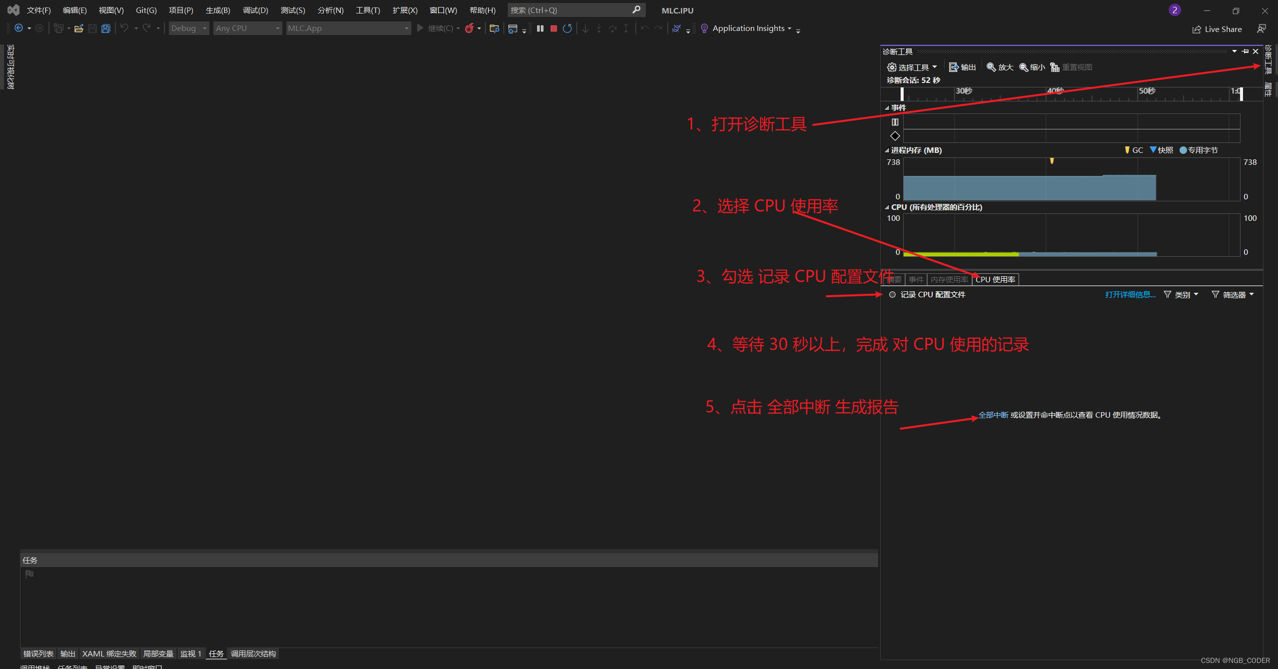
Task: Click the search box (搜索 Ctrl+Q)
Action: click(570, 10)
